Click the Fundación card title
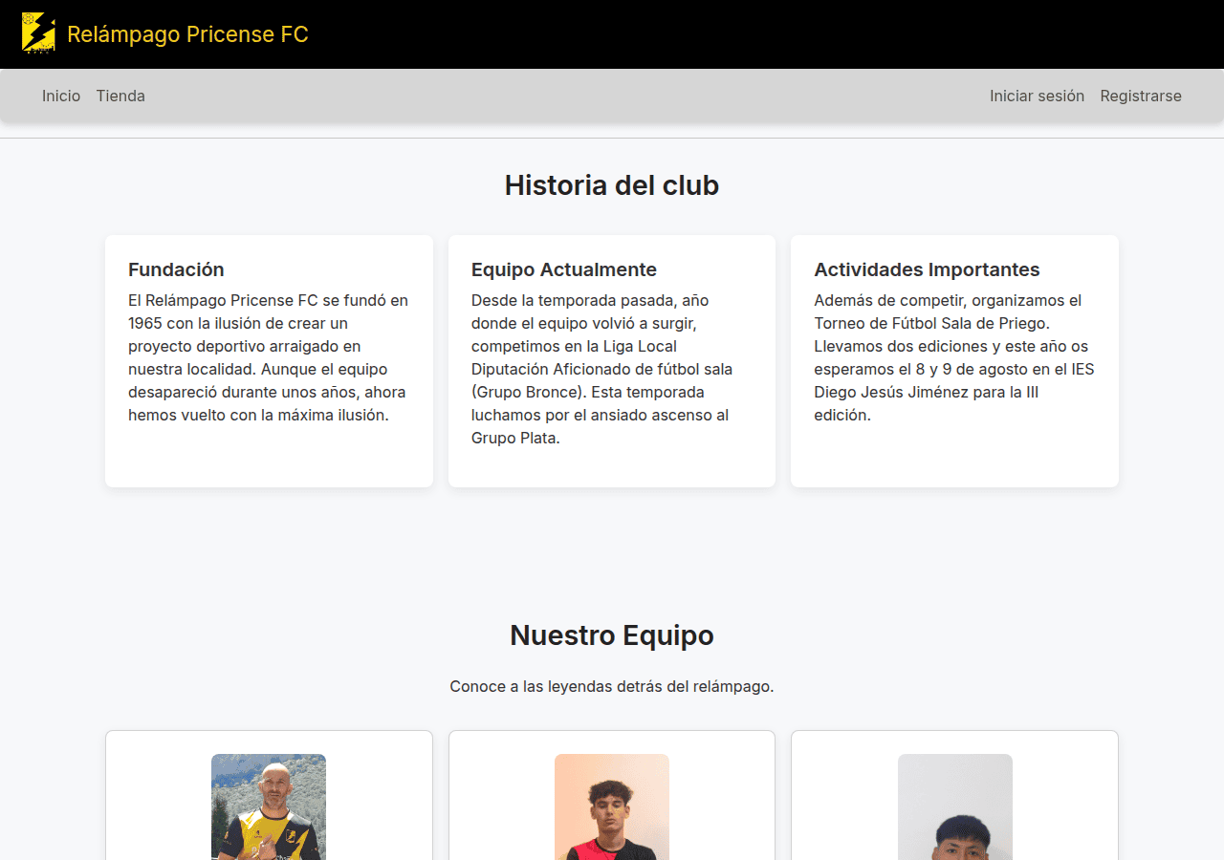1224x860 pixels. [x=176, y=269]
